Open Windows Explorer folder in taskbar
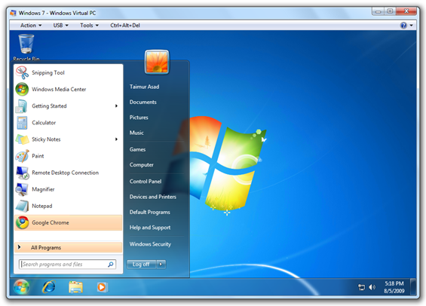Screen dimensions: 426x306 (x=75, y=287)
